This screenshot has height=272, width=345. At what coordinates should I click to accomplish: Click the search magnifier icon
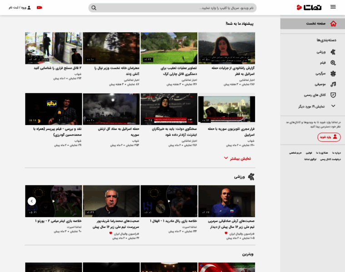tap(94, 8)
